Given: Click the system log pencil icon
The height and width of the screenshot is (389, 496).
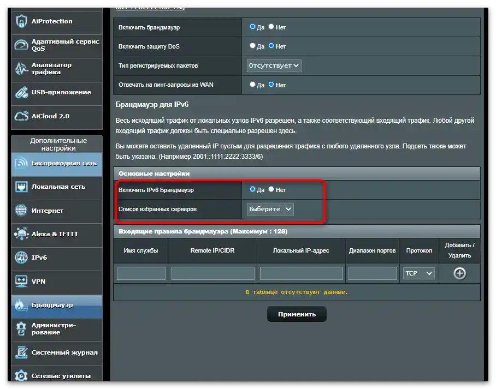Looking at the screenshot, I should click(21, 352).
